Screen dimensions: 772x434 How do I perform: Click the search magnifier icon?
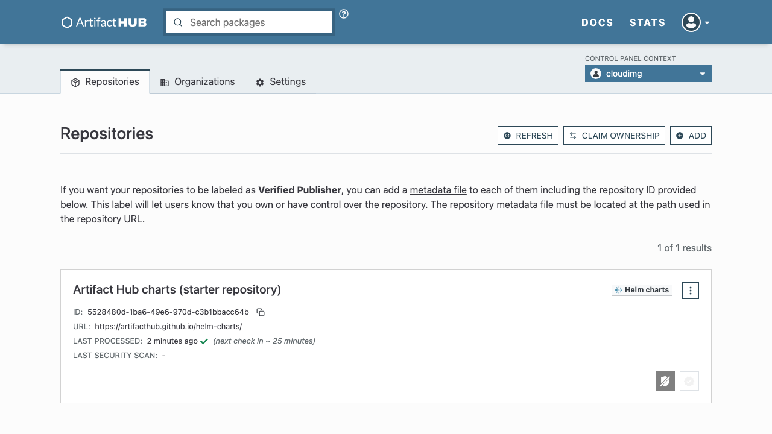coord(178,22)
